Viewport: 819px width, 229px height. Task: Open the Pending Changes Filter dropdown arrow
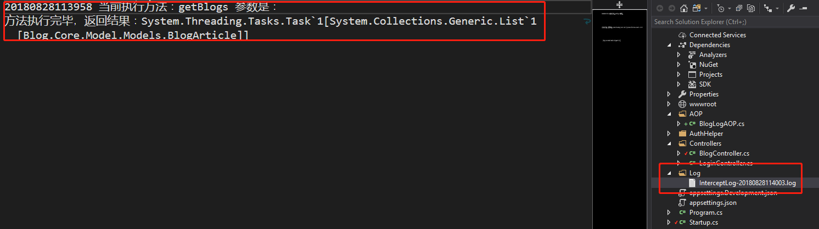(x=728, y=8)
